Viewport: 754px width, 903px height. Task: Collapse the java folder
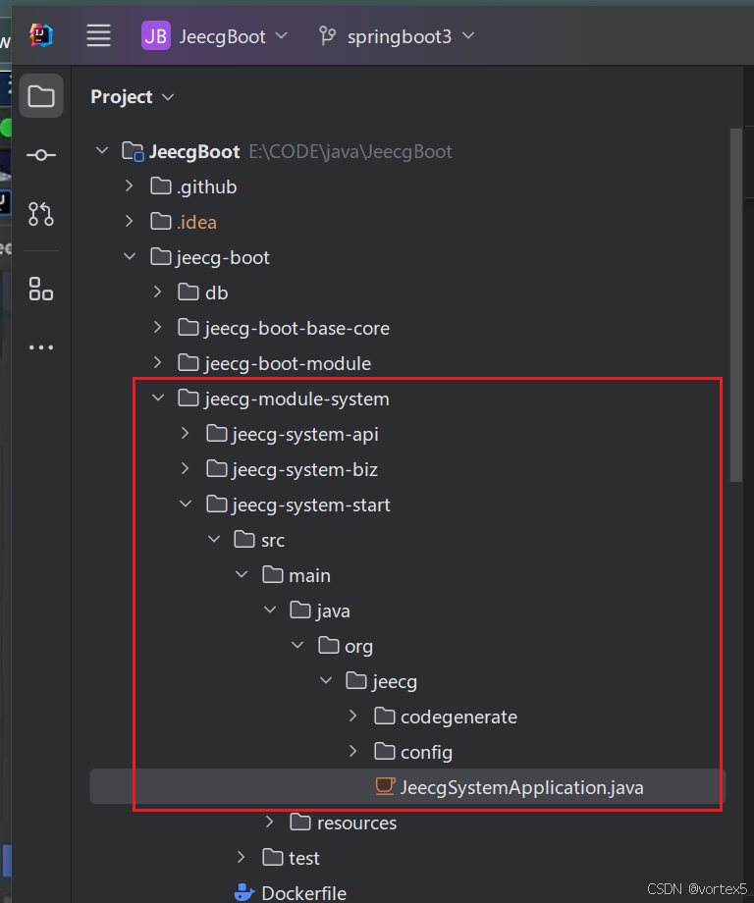pyautogui.click(x=270, y=610)
